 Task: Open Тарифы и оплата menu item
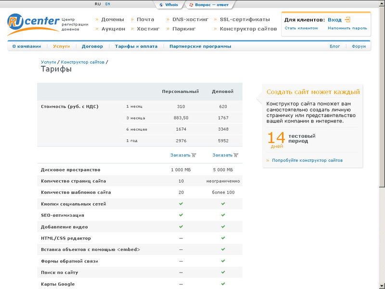coord(136,46)
